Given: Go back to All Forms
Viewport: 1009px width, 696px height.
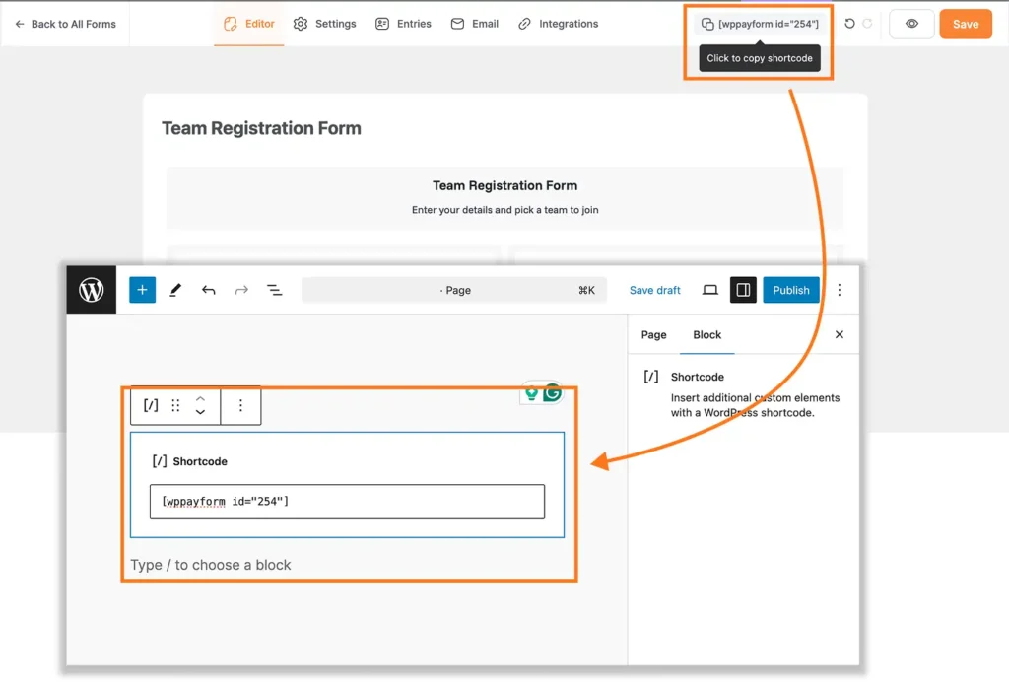Looking at the screenshot, I should [x=65, y=24].
